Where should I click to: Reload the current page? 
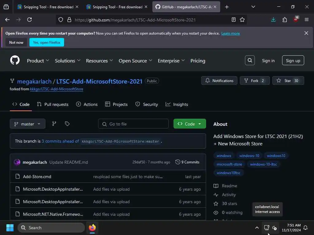pos(29,20)
